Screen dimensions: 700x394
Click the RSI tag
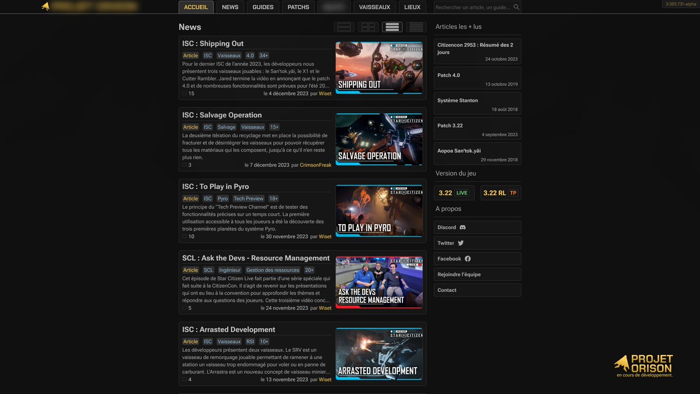(250, 341)
